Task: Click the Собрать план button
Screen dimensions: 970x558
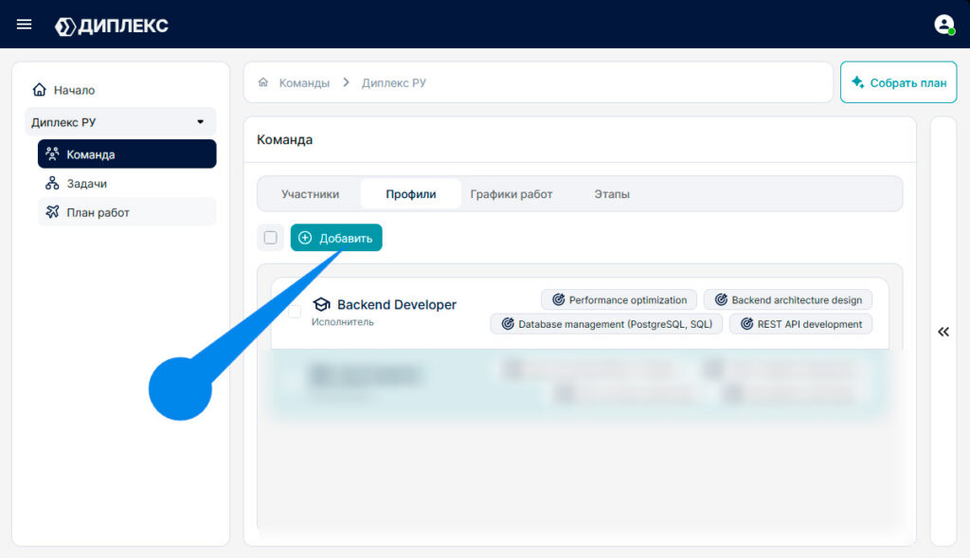Action: point(899,82)
